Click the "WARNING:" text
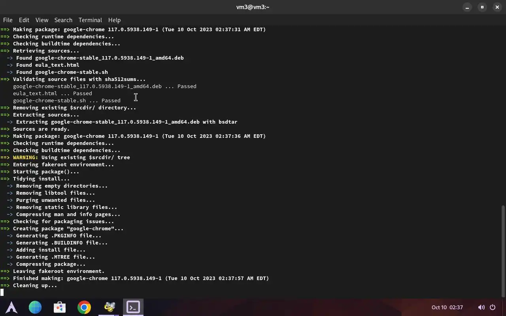The image size is (506, 316). click(26, 157)
